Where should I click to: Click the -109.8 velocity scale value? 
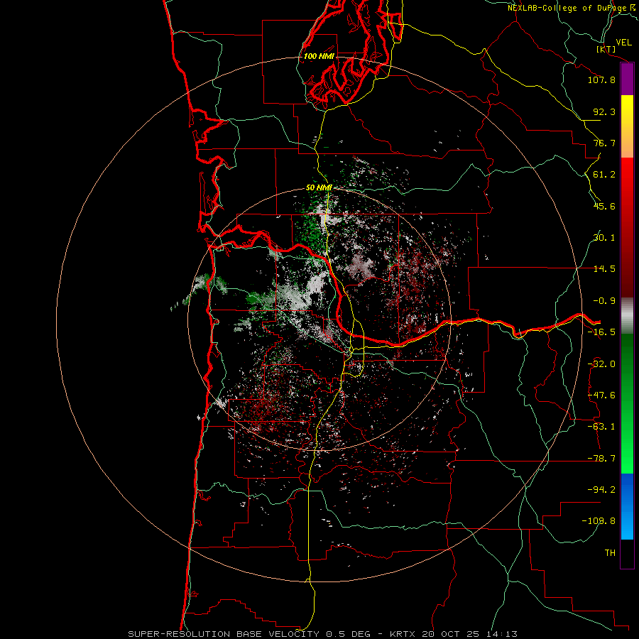[599, 521]
